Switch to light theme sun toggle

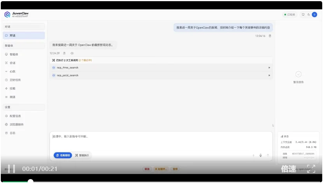click(314, 14)
